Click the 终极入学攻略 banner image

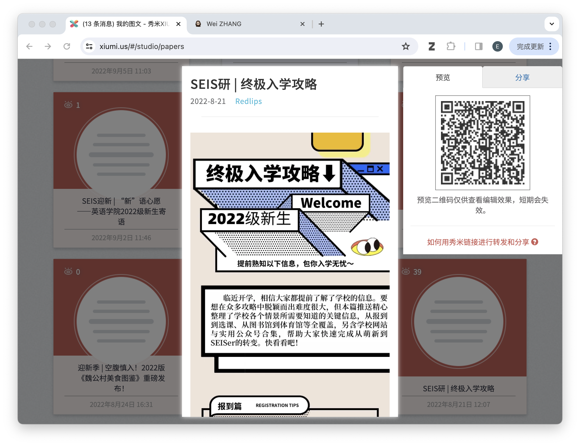[x=290, y=203]
